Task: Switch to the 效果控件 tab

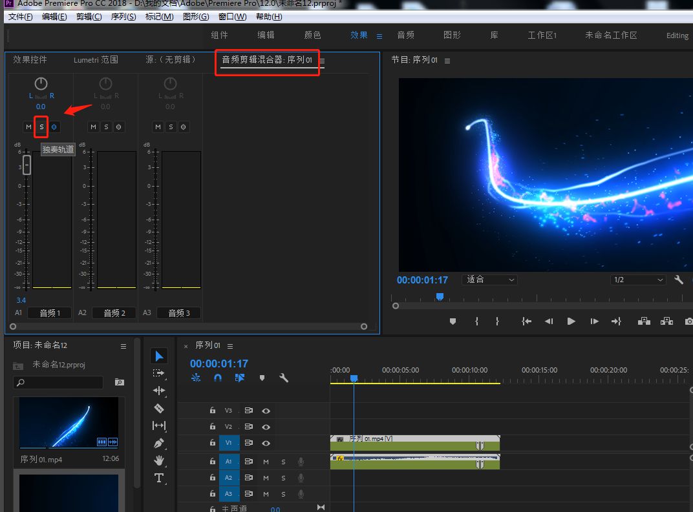Action: [x=30, y=60]
